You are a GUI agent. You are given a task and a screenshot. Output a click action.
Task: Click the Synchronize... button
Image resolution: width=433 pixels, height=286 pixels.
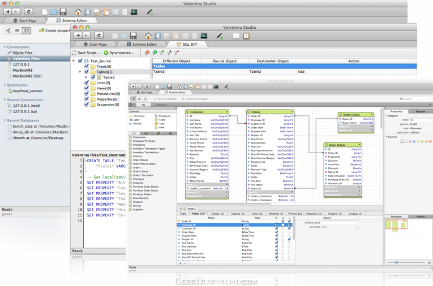(x=119, y=53)
